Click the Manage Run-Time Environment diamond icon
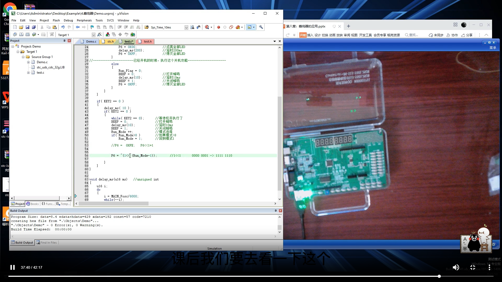The width and height of the screenshot is (502, 282). 120,34
